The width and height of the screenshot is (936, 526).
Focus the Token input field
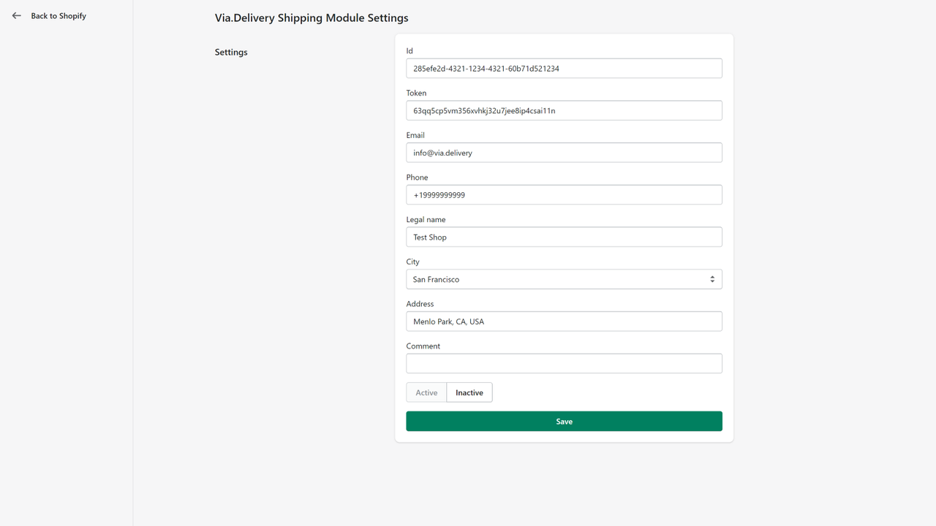point(564,110)
